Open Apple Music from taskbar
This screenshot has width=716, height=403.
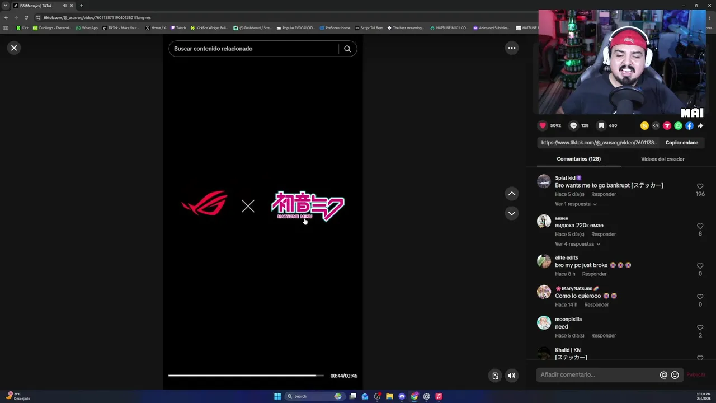tap(439, 396)
